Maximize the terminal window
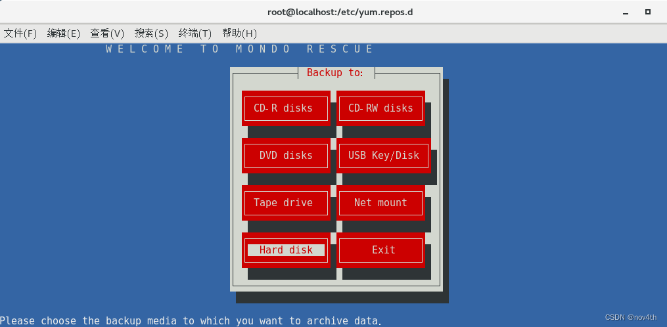The width and height of the screenshot is (667, 327). 647,12
